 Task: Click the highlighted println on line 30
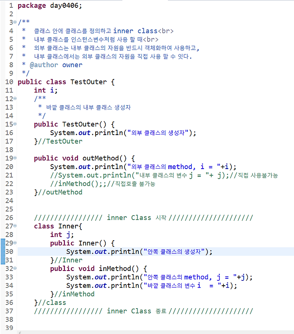click(139, 252)
